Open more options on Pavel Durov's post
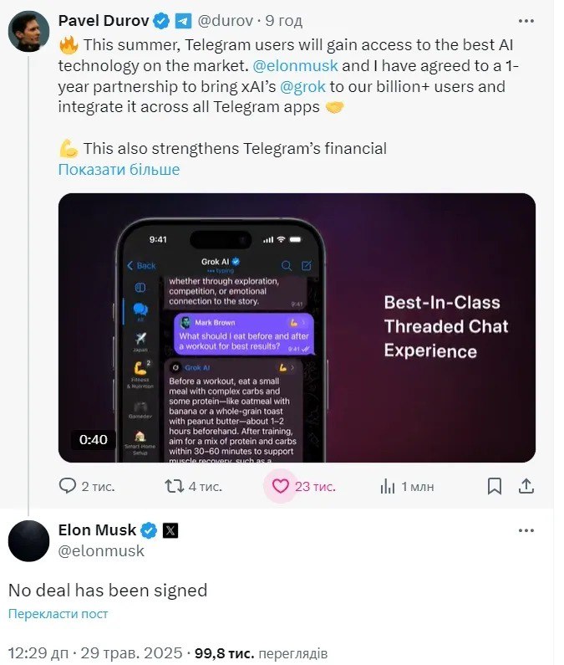The image size is (564, 665). point(526,19)
